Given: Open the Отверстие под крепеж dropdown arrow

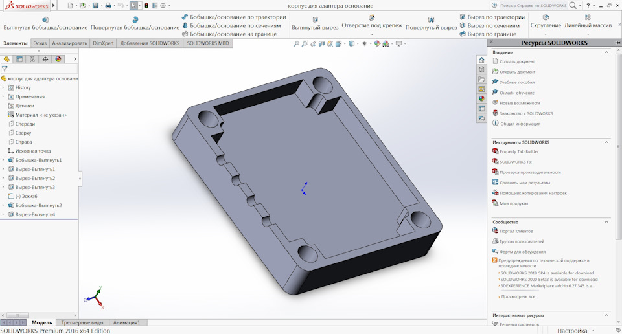Looking at the screenshot, I should tap(372, 34).
